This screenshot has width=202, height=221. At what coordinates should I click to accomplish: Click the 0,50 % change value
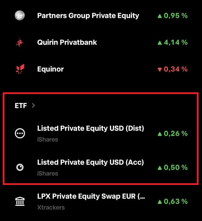tap(176, 167)
